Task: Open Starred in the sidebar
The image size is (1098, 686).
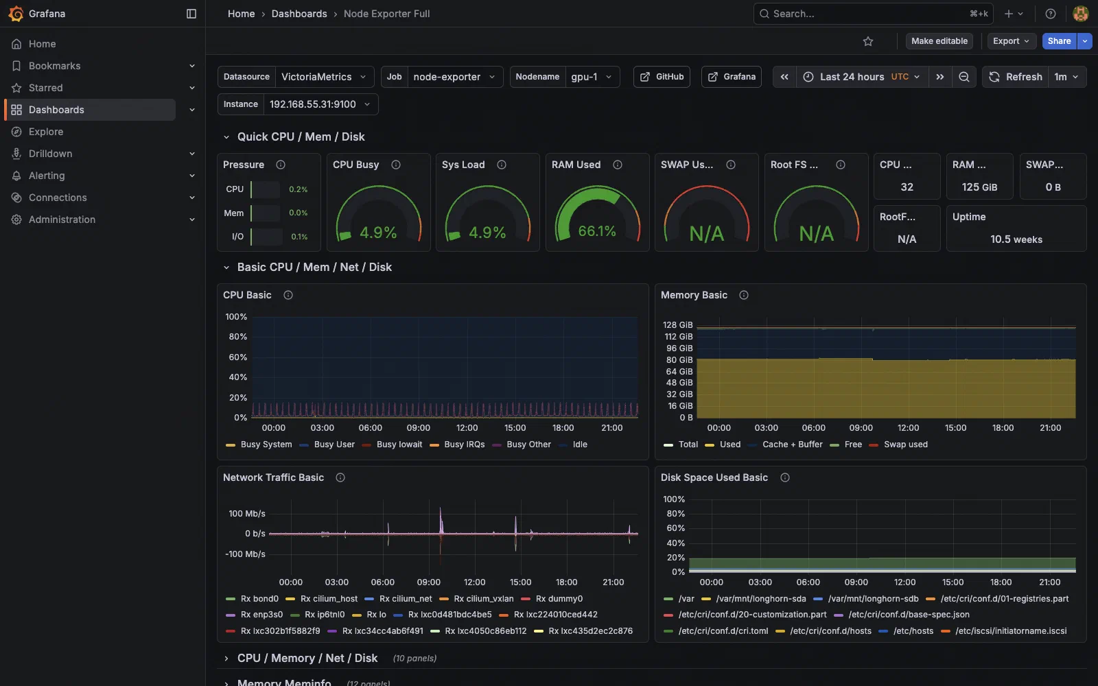Action: (x=46, y=88)
